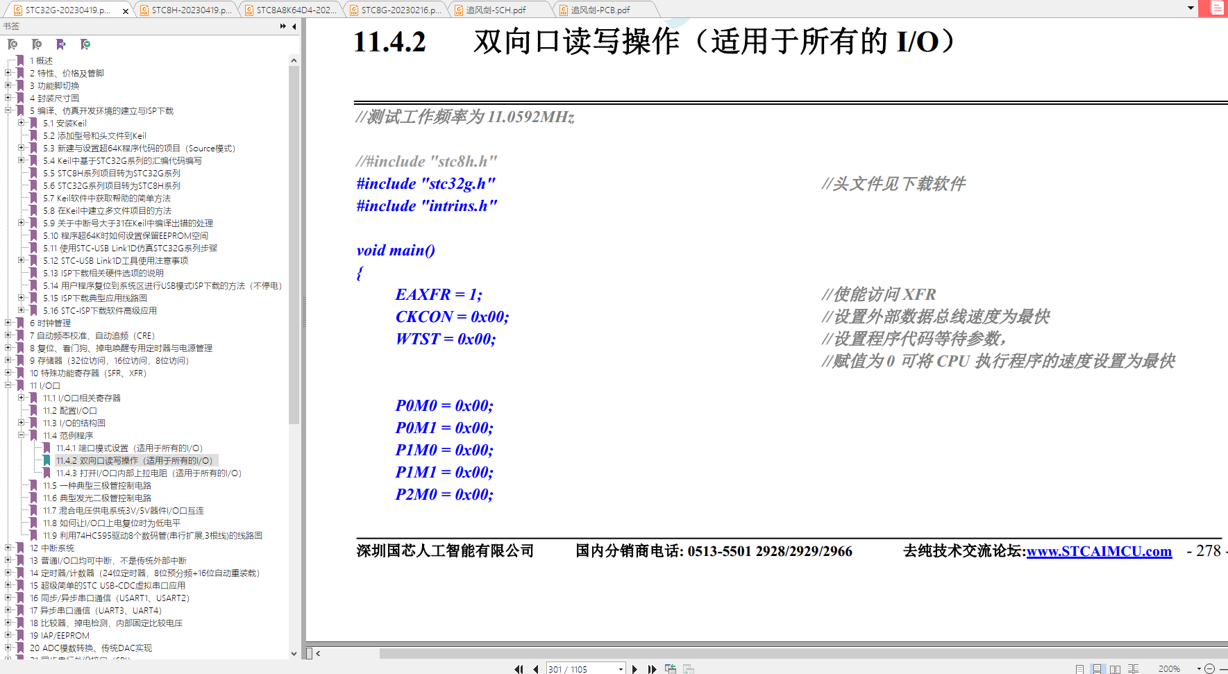Expand the 5.12 STC-USB Link1D node
1228x674 pixels.
[x=22, y=260]
